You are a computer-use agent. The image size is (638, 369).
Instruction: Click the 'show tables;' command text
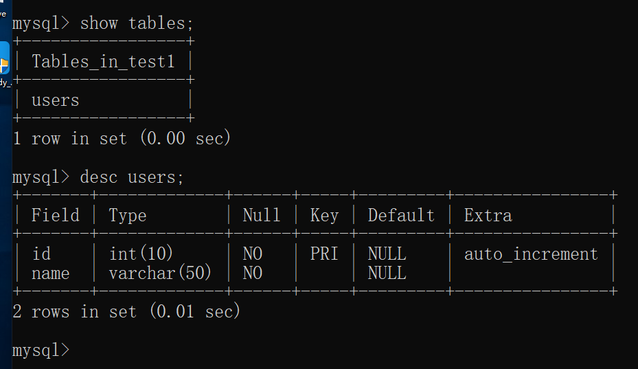point(136,23)
